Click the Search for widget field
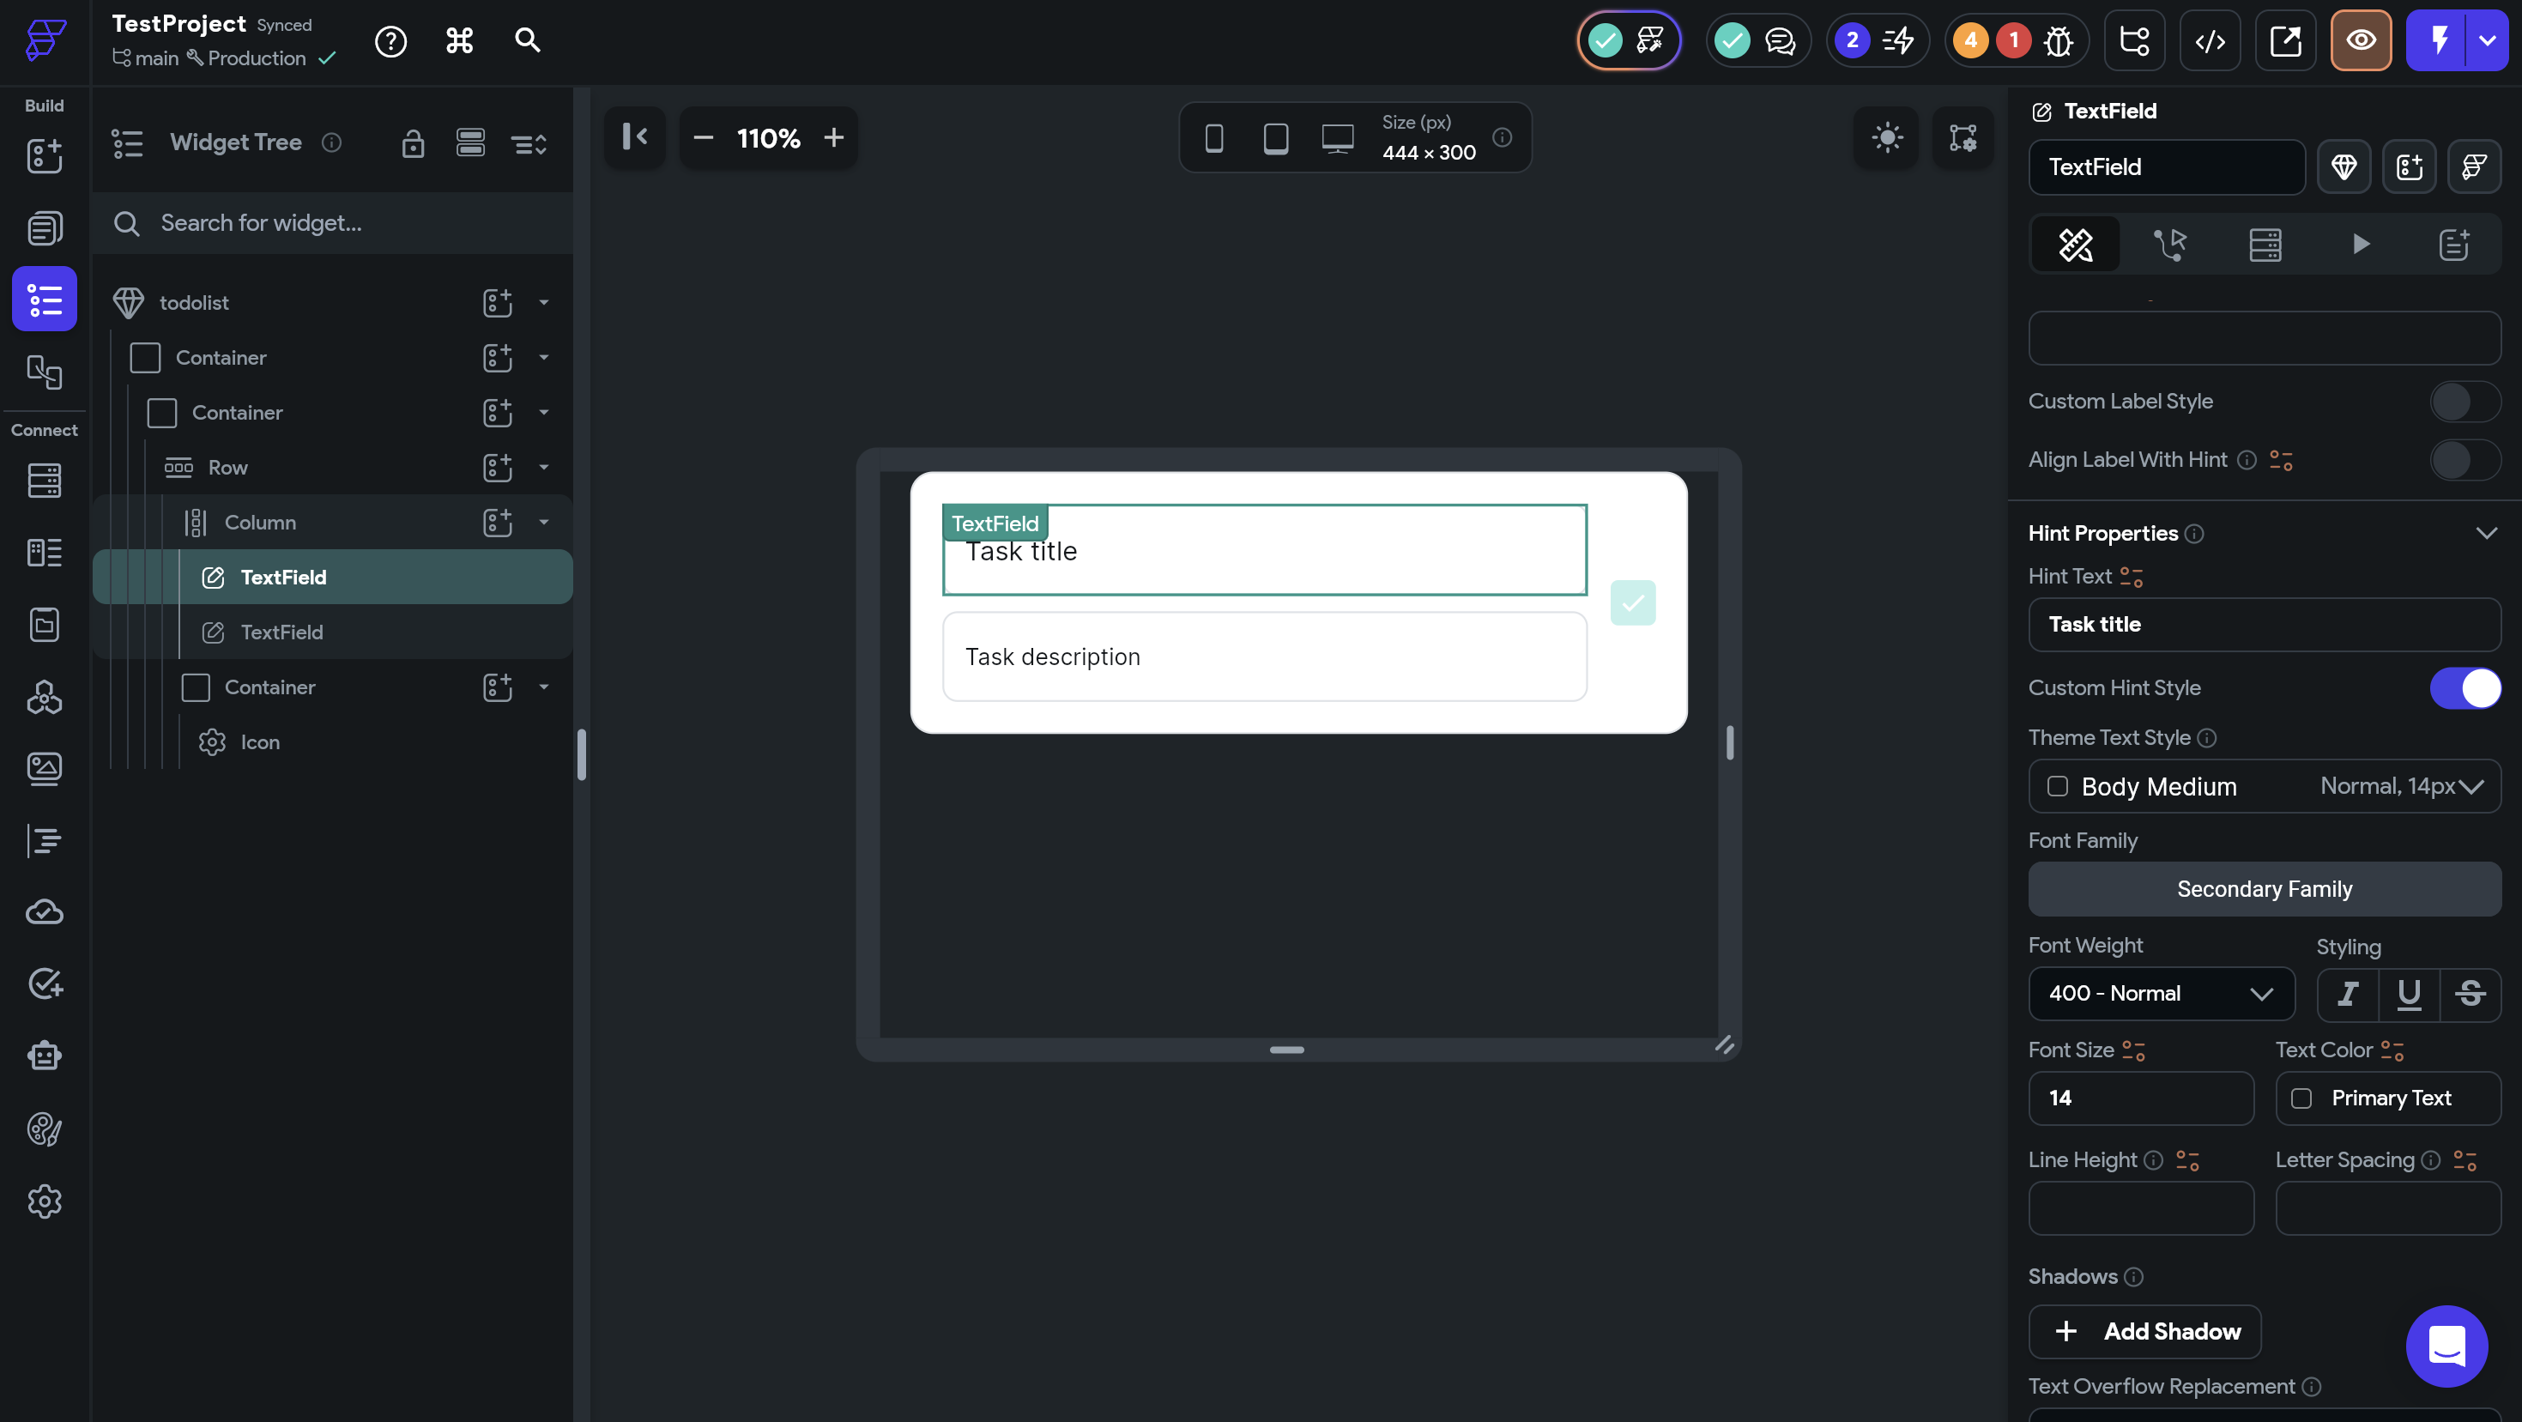 tap(333, 223)
